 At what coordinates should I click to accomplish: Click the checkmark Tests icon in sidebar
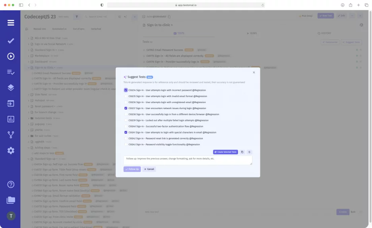11,41
